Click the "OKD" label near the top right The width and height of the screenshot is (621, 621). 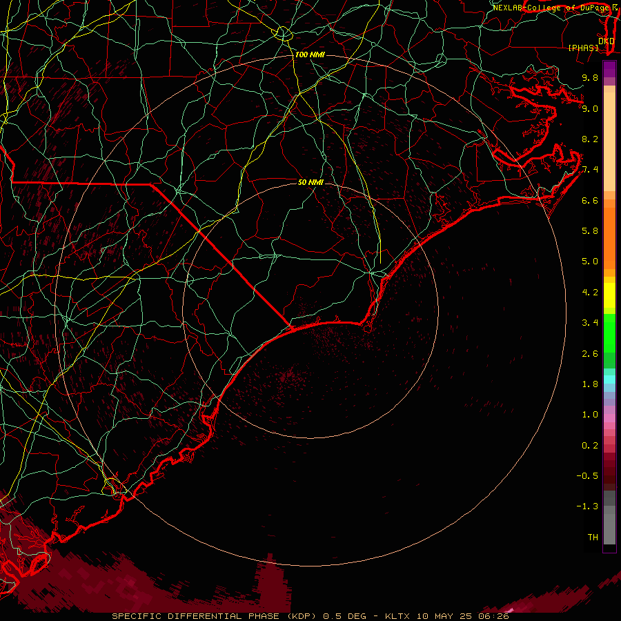click(x=607, y=41)
